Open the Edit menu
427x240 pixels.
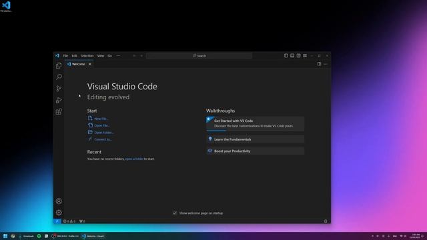(x=74, y=56)
